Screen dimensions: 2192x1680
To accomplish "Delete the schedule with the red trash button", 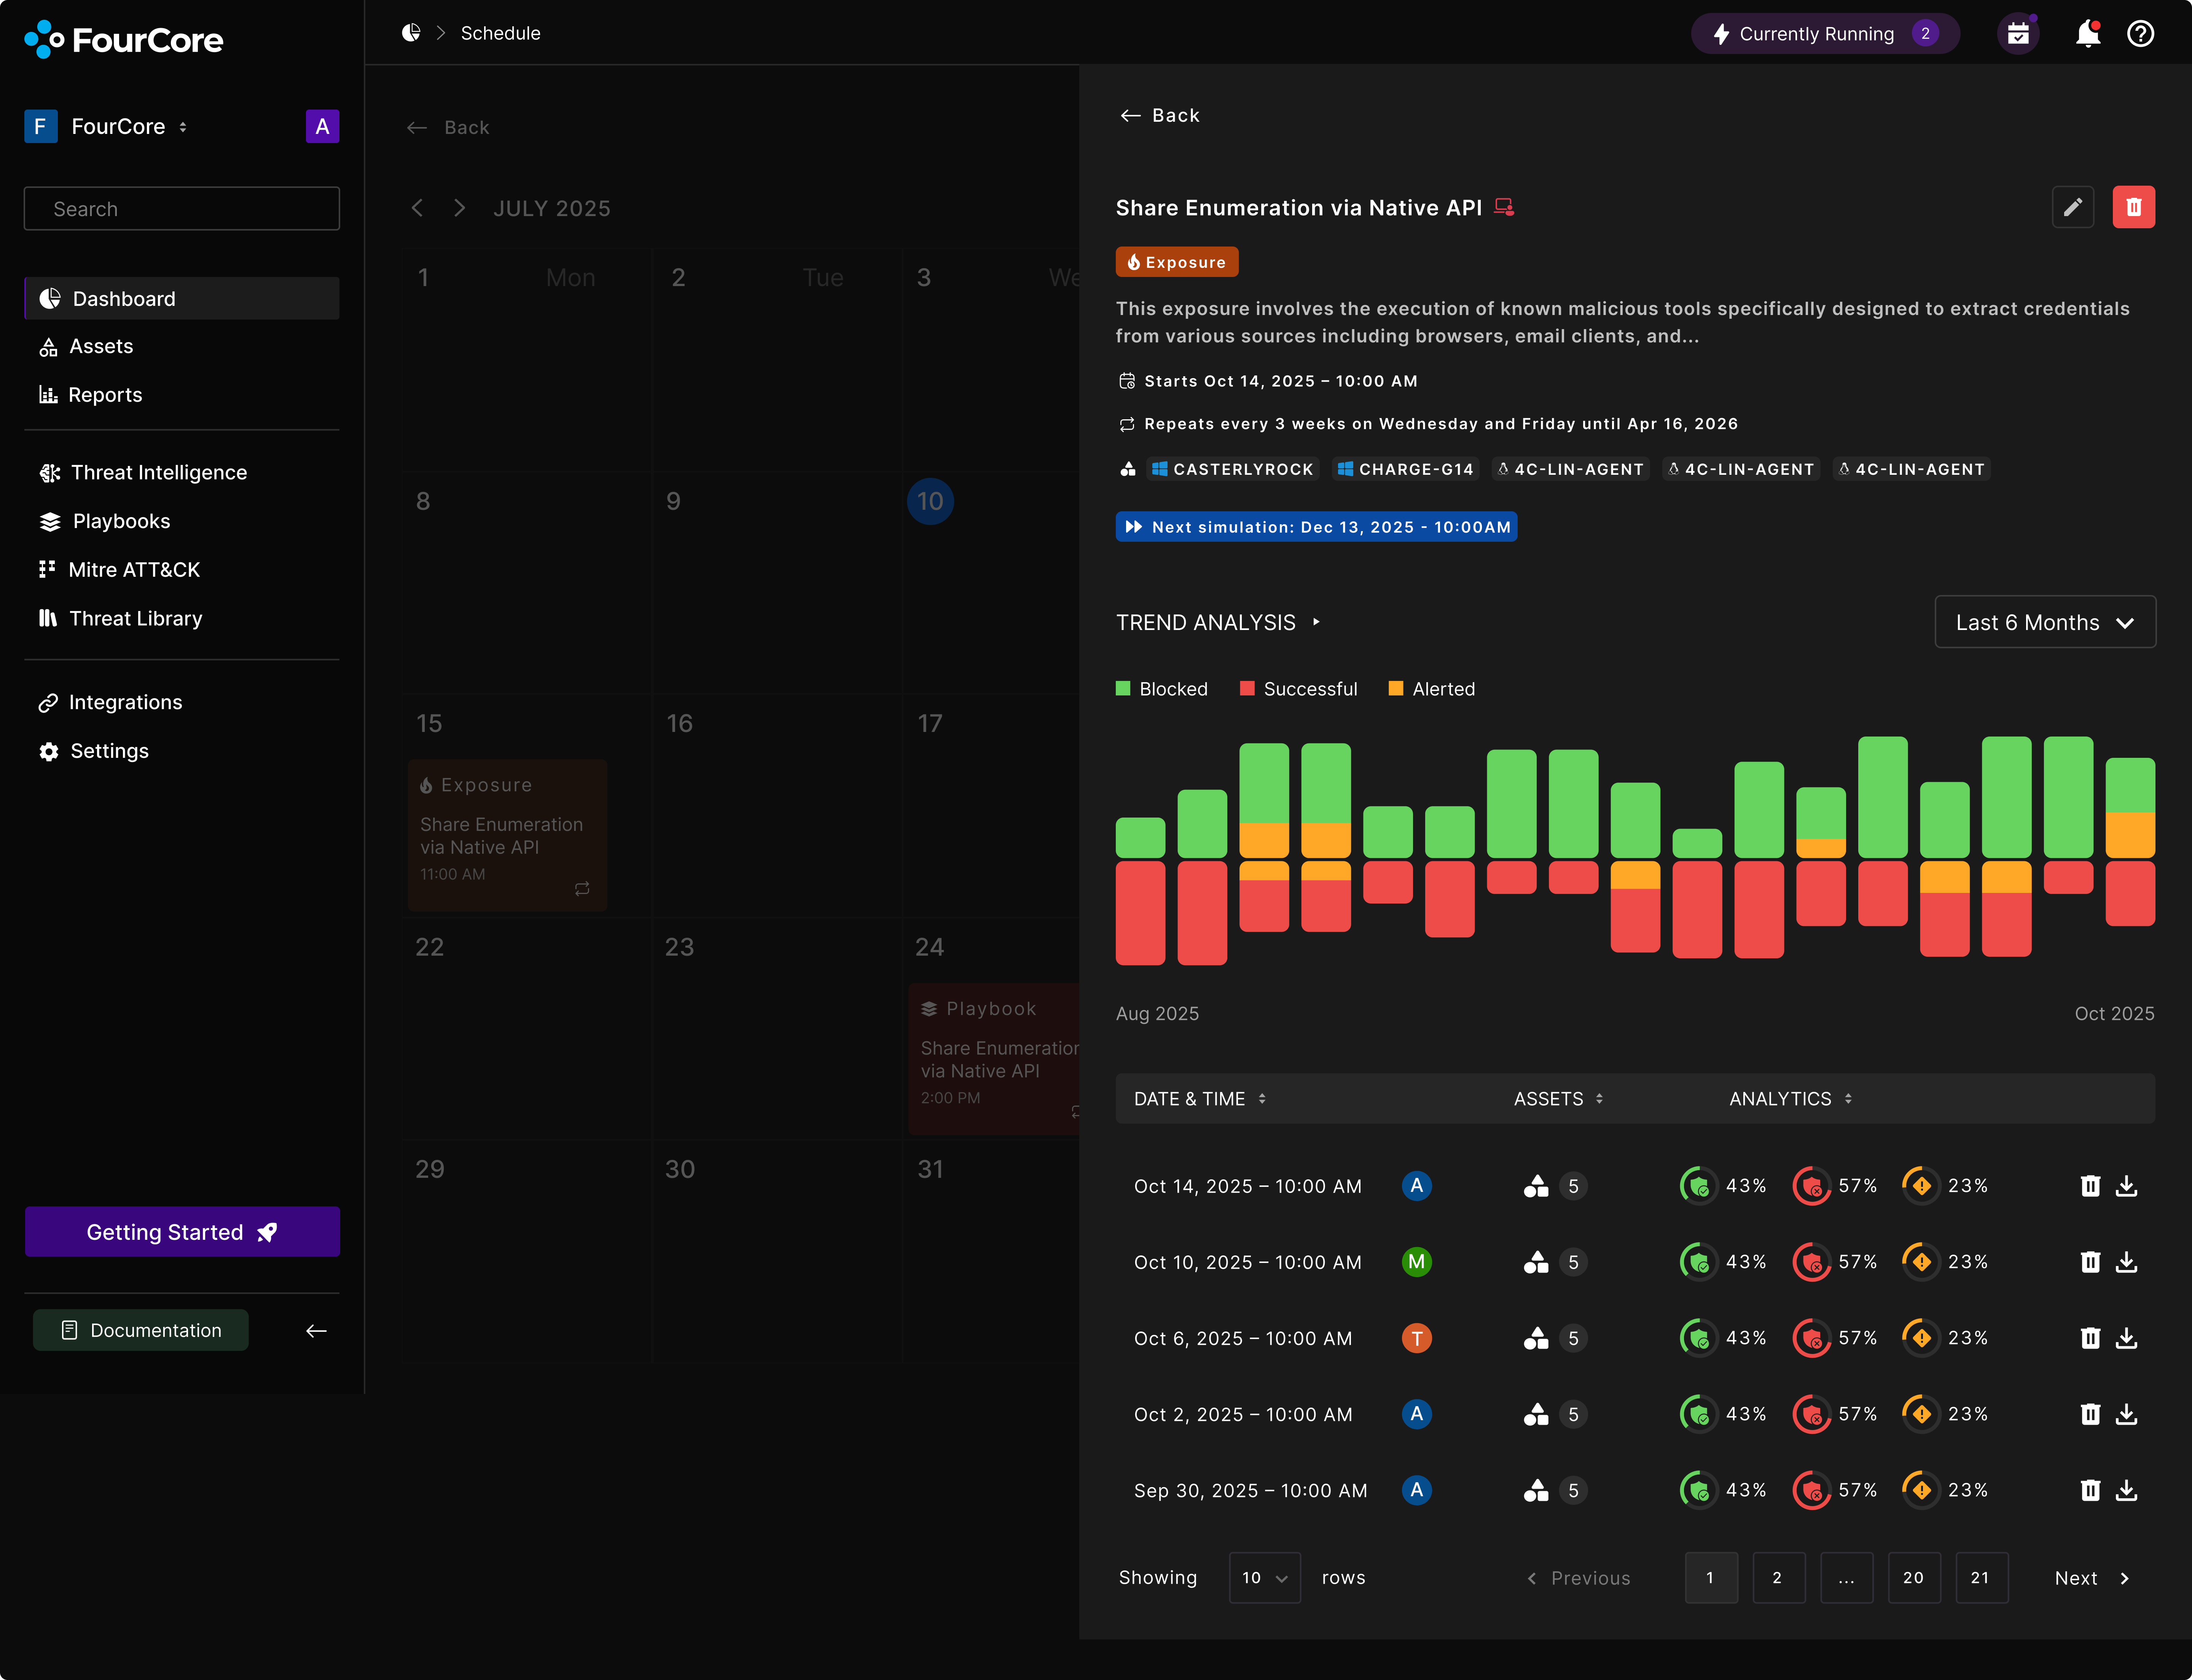I will pos(2134,207).
